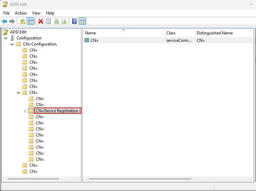Click the server icon next to Configuration
Image resolution: width=256 pixels, height=191 pixels.
point(12,38)
